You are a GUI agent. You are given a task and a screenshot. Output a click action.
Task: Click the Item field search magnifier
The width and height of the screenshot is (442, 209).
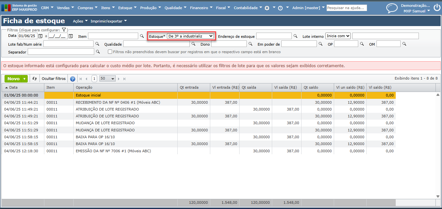point(142,36)
